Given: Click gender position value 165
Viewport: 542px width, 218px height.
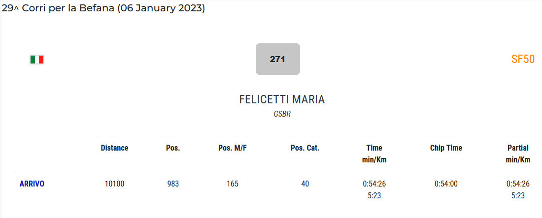Looking at the screenshot, I should [232, 184].
